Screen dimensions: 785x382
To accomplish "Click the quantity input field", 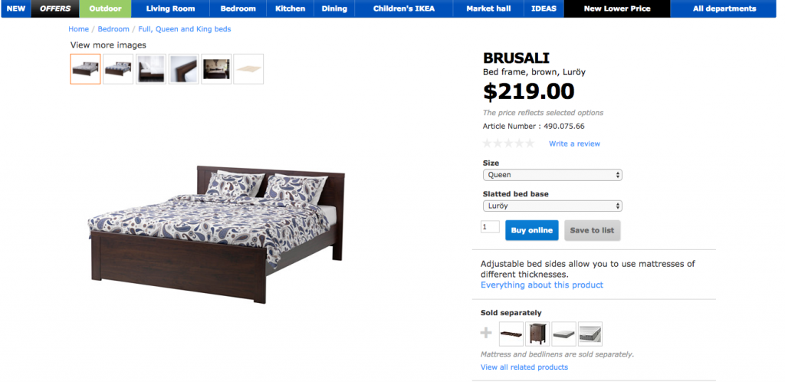I will pos(490,227).
